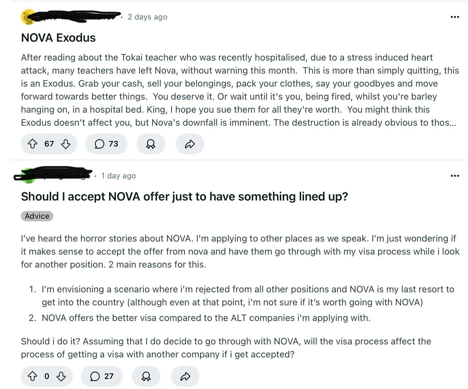Downvote the 'Should I accept NOVA offer' post
This screenshot has height=389, width=468.
click(x=61, y=377)
